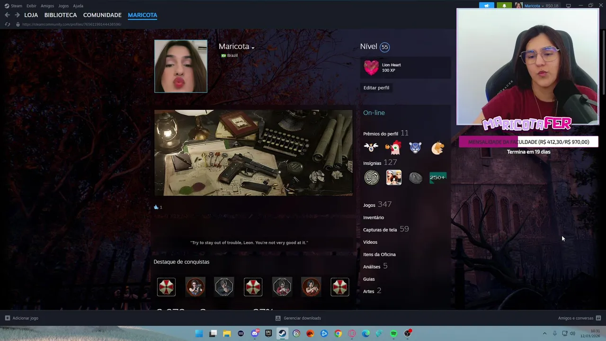Click the system tray volume icon
Viewport: 606px width, 341px height.
coord(572,333)
